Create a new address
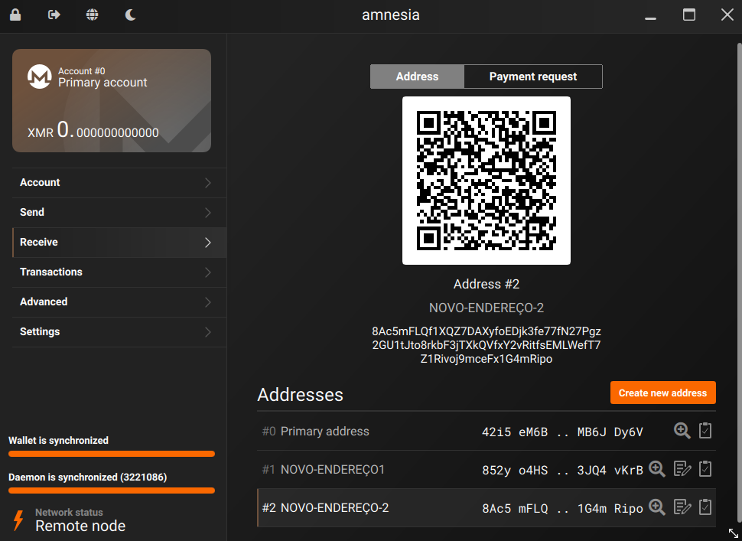Screen dimensions: 742x541 coord(663,393)
